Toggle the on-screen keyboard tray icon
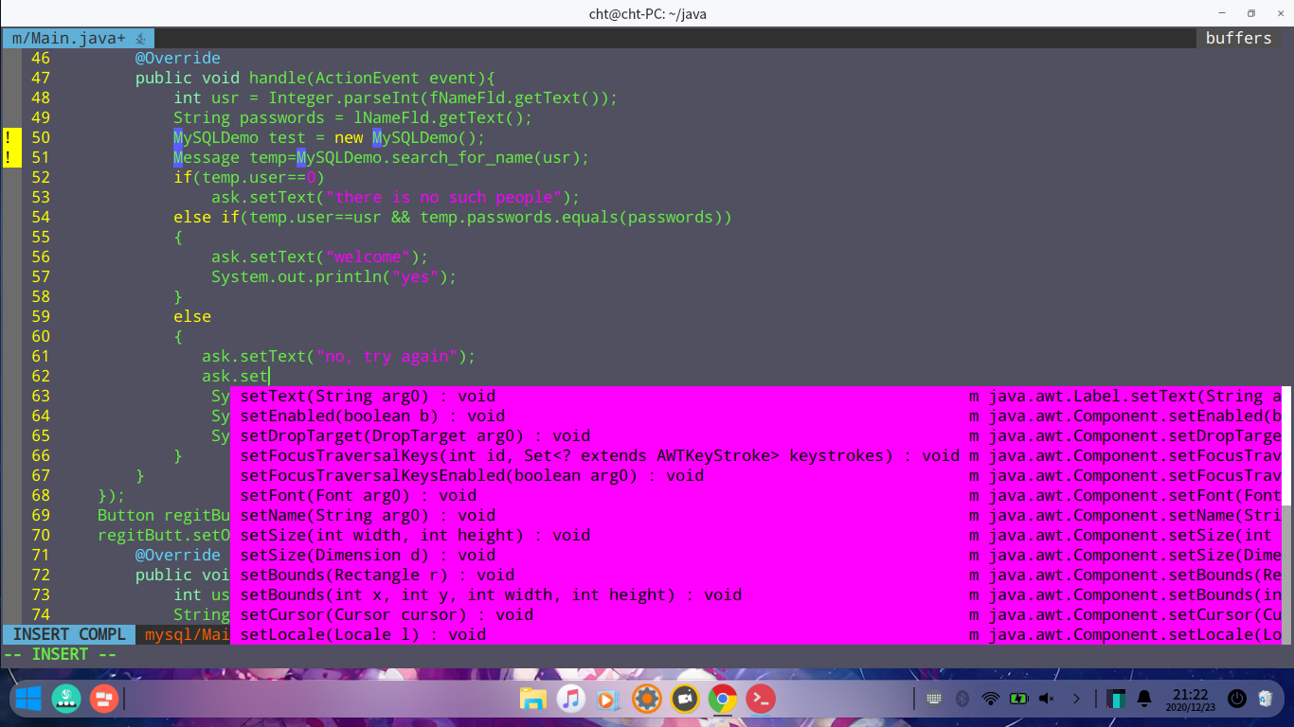Screen dimensions: 1294x727 pos(935,699)
